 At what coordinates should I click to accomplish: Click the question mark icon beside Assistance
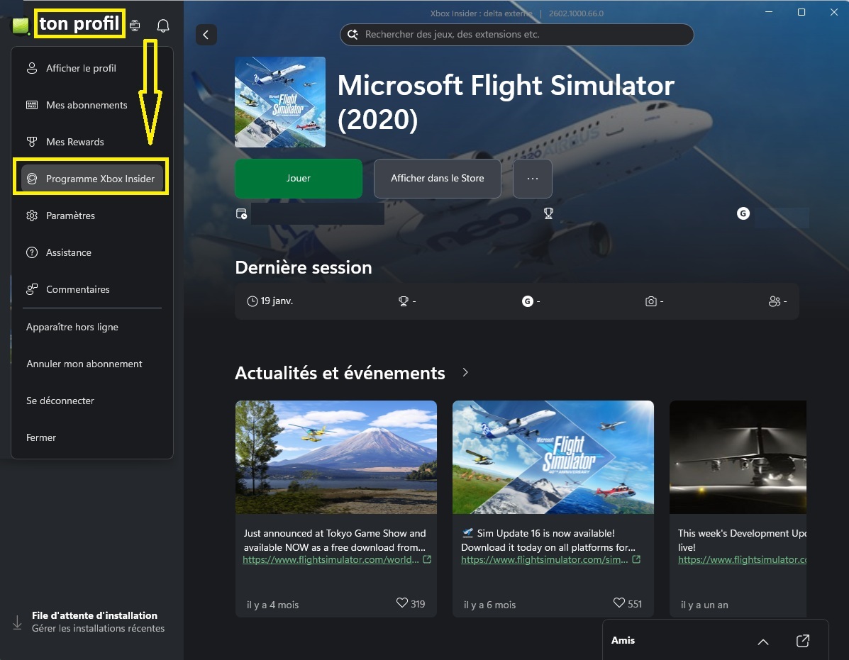point(32,252)
